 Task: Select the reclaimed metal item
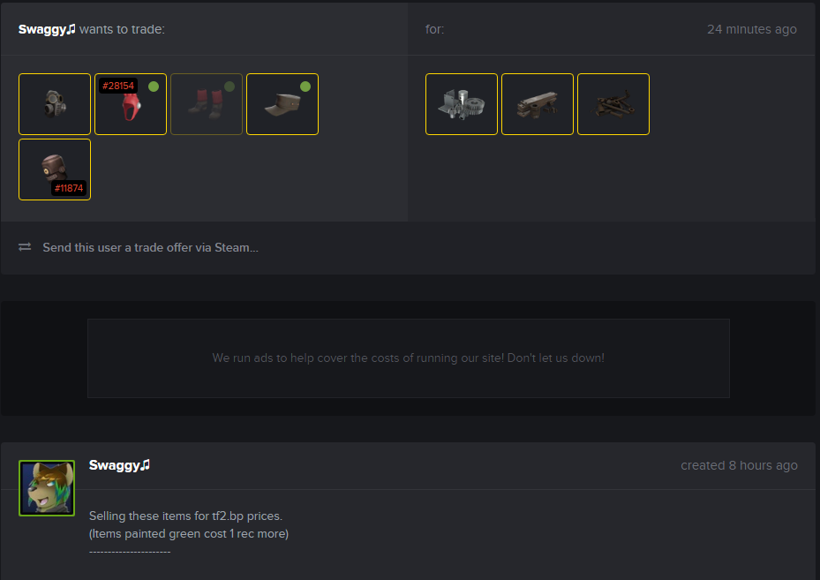pos(537,104)
